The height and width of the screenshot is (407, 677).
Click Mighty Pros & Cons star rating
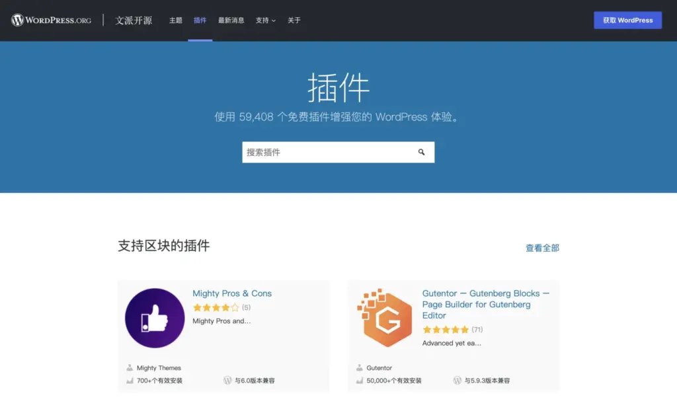pos(216,308)
